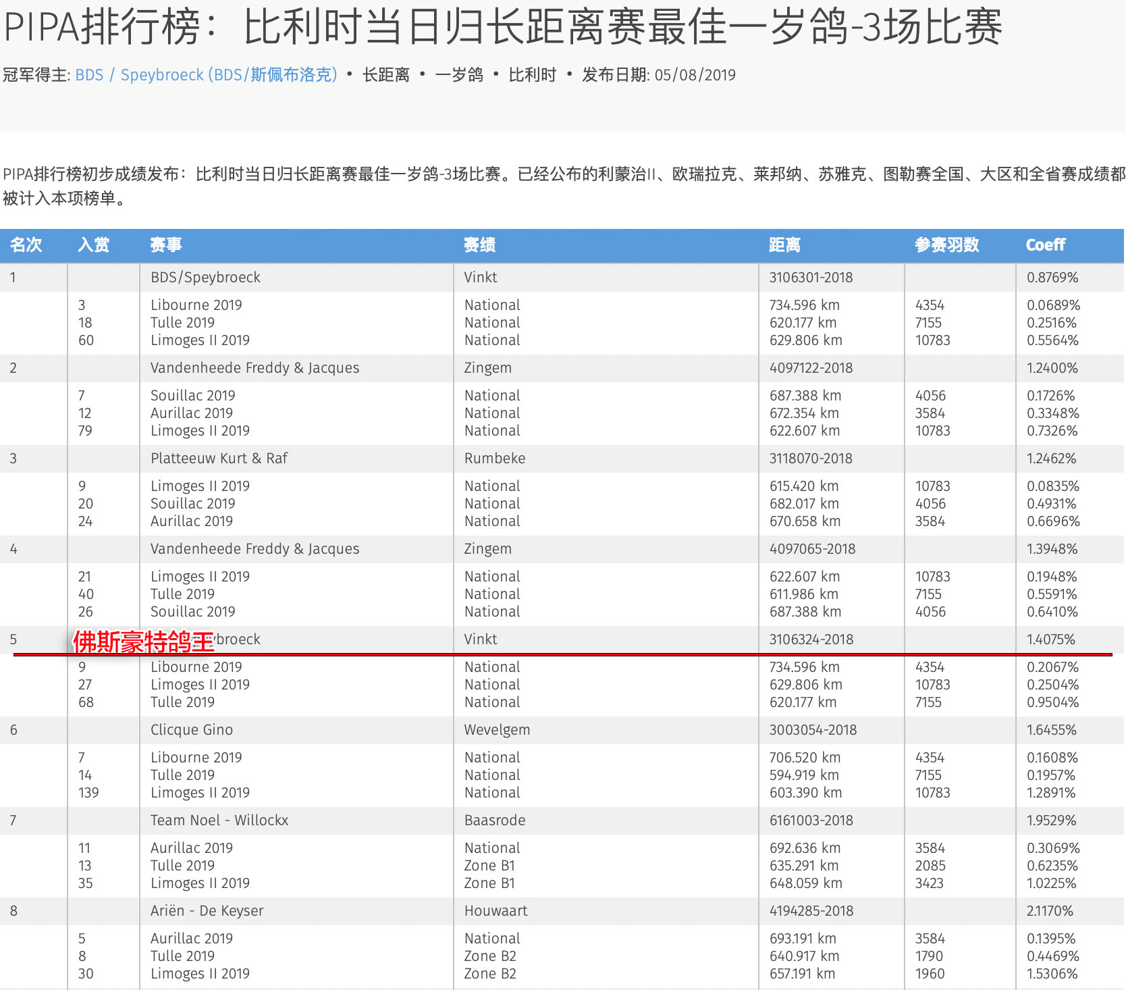Open the BDS / Speybroeck champion link
This screenshot has width=1126, height=990.
tap(206, 75)
